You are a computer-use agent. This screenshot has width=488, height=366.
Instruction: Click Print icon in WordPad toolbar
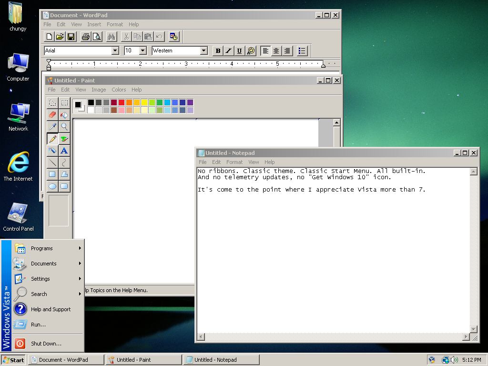coord(86,37)
